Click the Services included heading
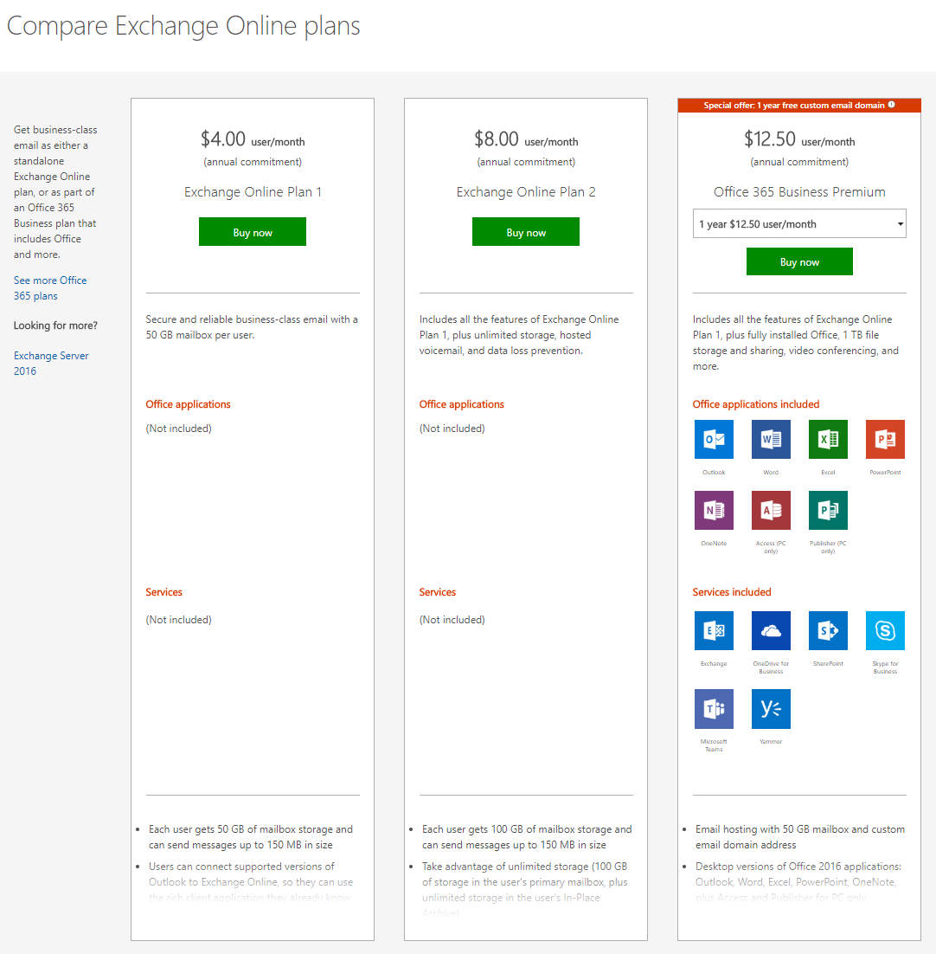Viewport: 936px width, 954px height. tap(732, 593)
